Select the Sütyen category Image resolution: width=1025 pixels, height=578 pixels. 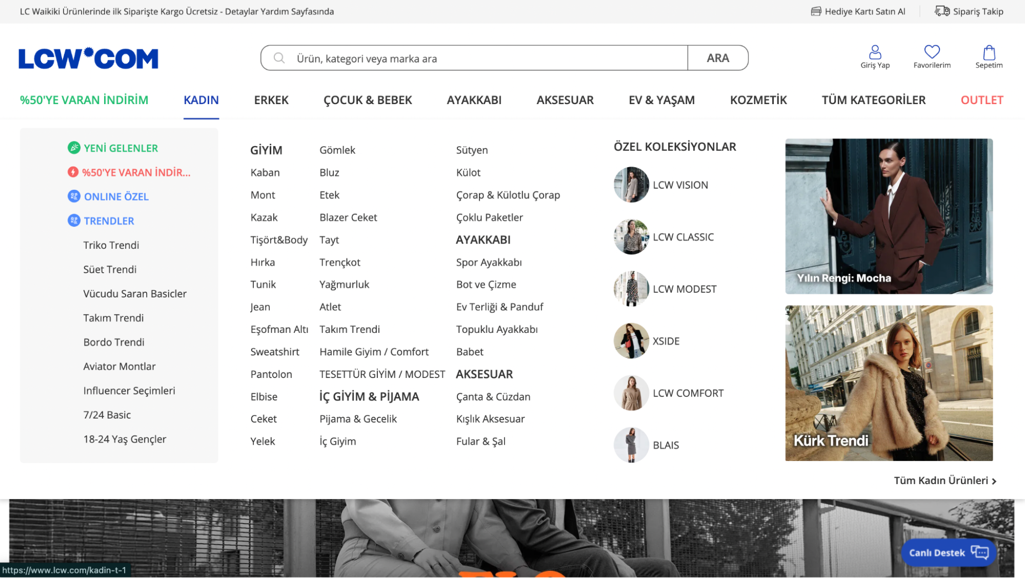(x=472, y=150)
